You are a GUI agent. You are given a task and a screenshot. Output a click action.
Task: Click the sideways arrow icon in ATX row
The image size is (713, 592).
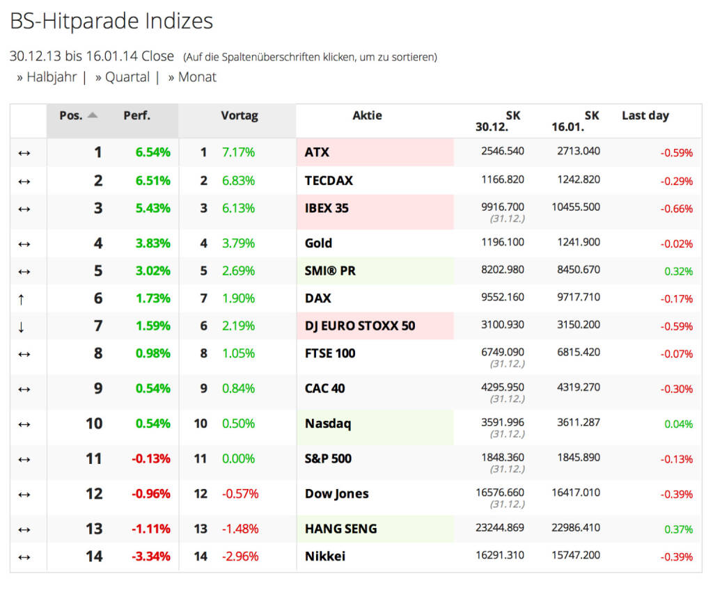(x=24, y=152)
